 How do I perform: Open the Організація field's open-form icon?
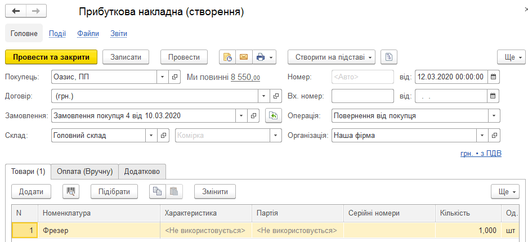[x=494, y=135]
